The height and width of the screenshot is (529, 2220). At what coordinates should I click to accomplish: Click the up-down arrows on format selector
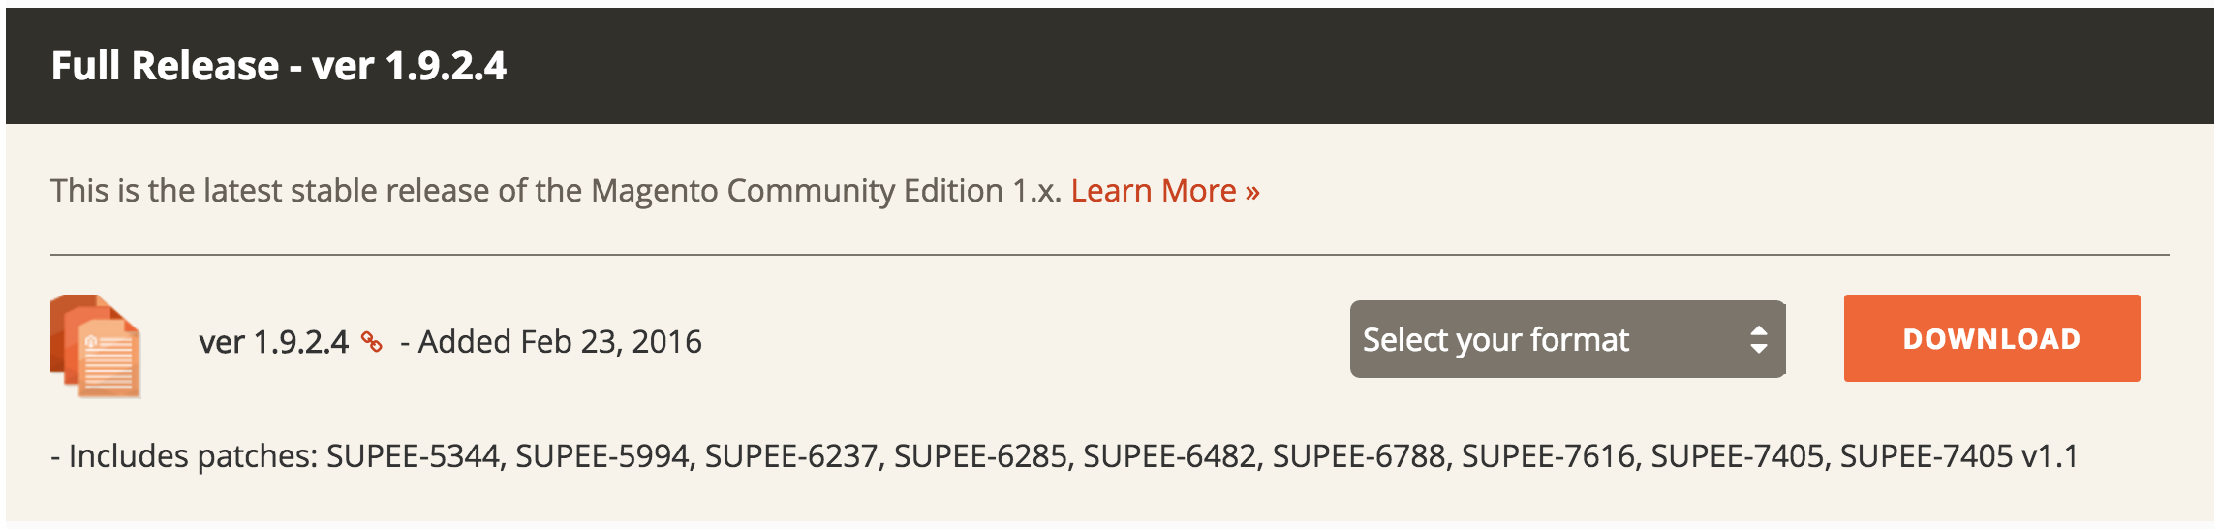click(1758, 339)
